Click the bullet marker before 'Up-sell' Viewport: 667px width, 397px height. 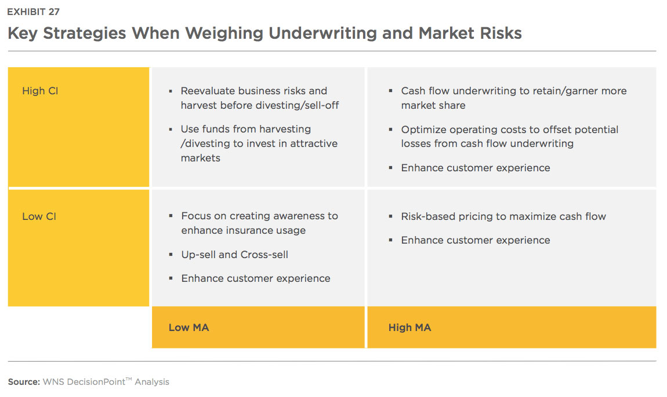[x=171, y=255]
